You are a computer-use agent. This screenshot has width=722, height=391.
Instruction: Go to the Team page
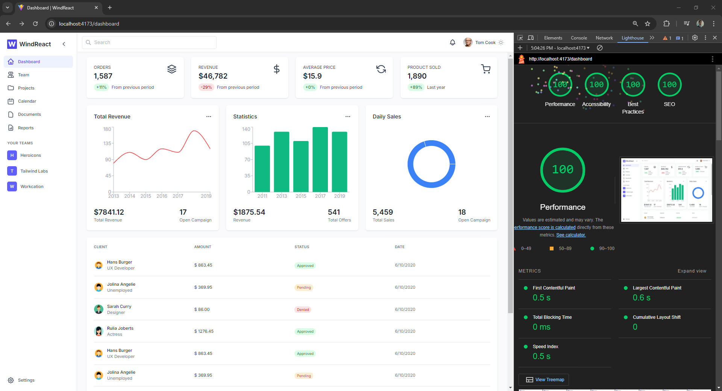(x=38, y=75)
